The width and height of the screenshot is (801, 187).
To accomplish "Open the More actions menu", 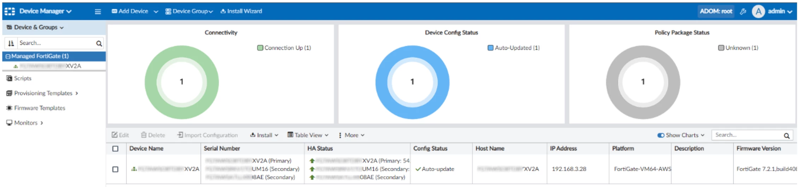I will (x=352, y=135).
